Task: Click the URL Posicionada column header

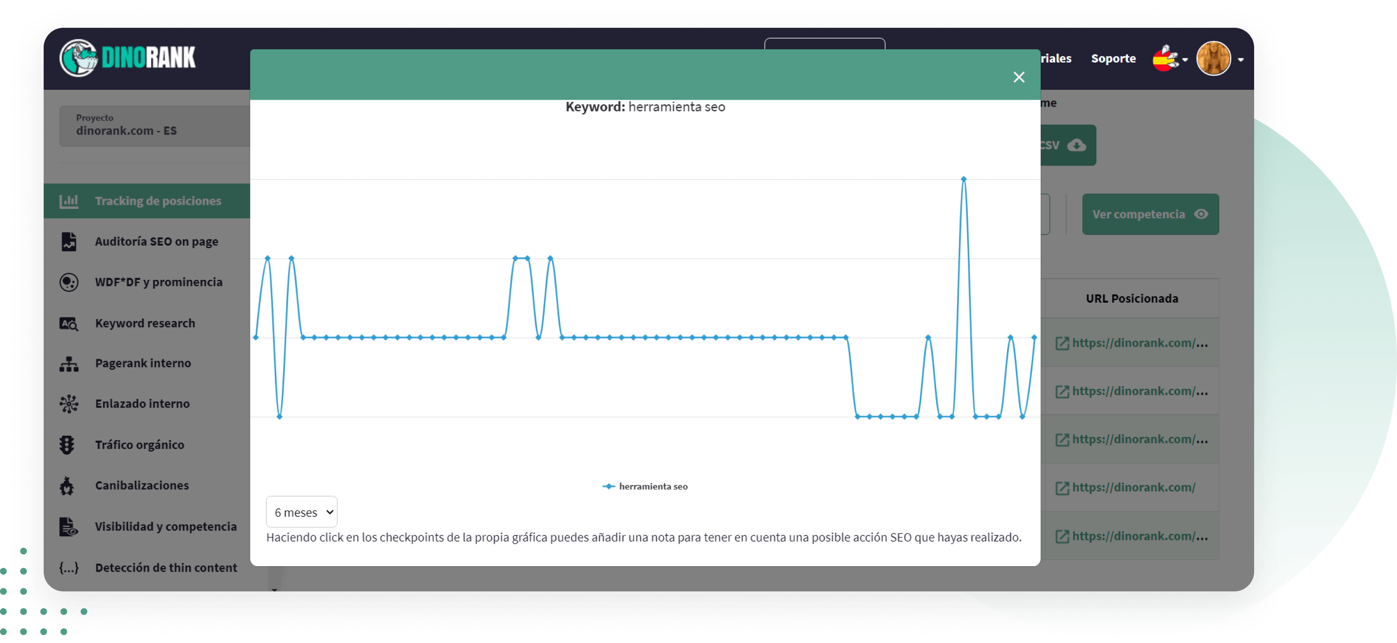Action: (x=1131, y=298)
